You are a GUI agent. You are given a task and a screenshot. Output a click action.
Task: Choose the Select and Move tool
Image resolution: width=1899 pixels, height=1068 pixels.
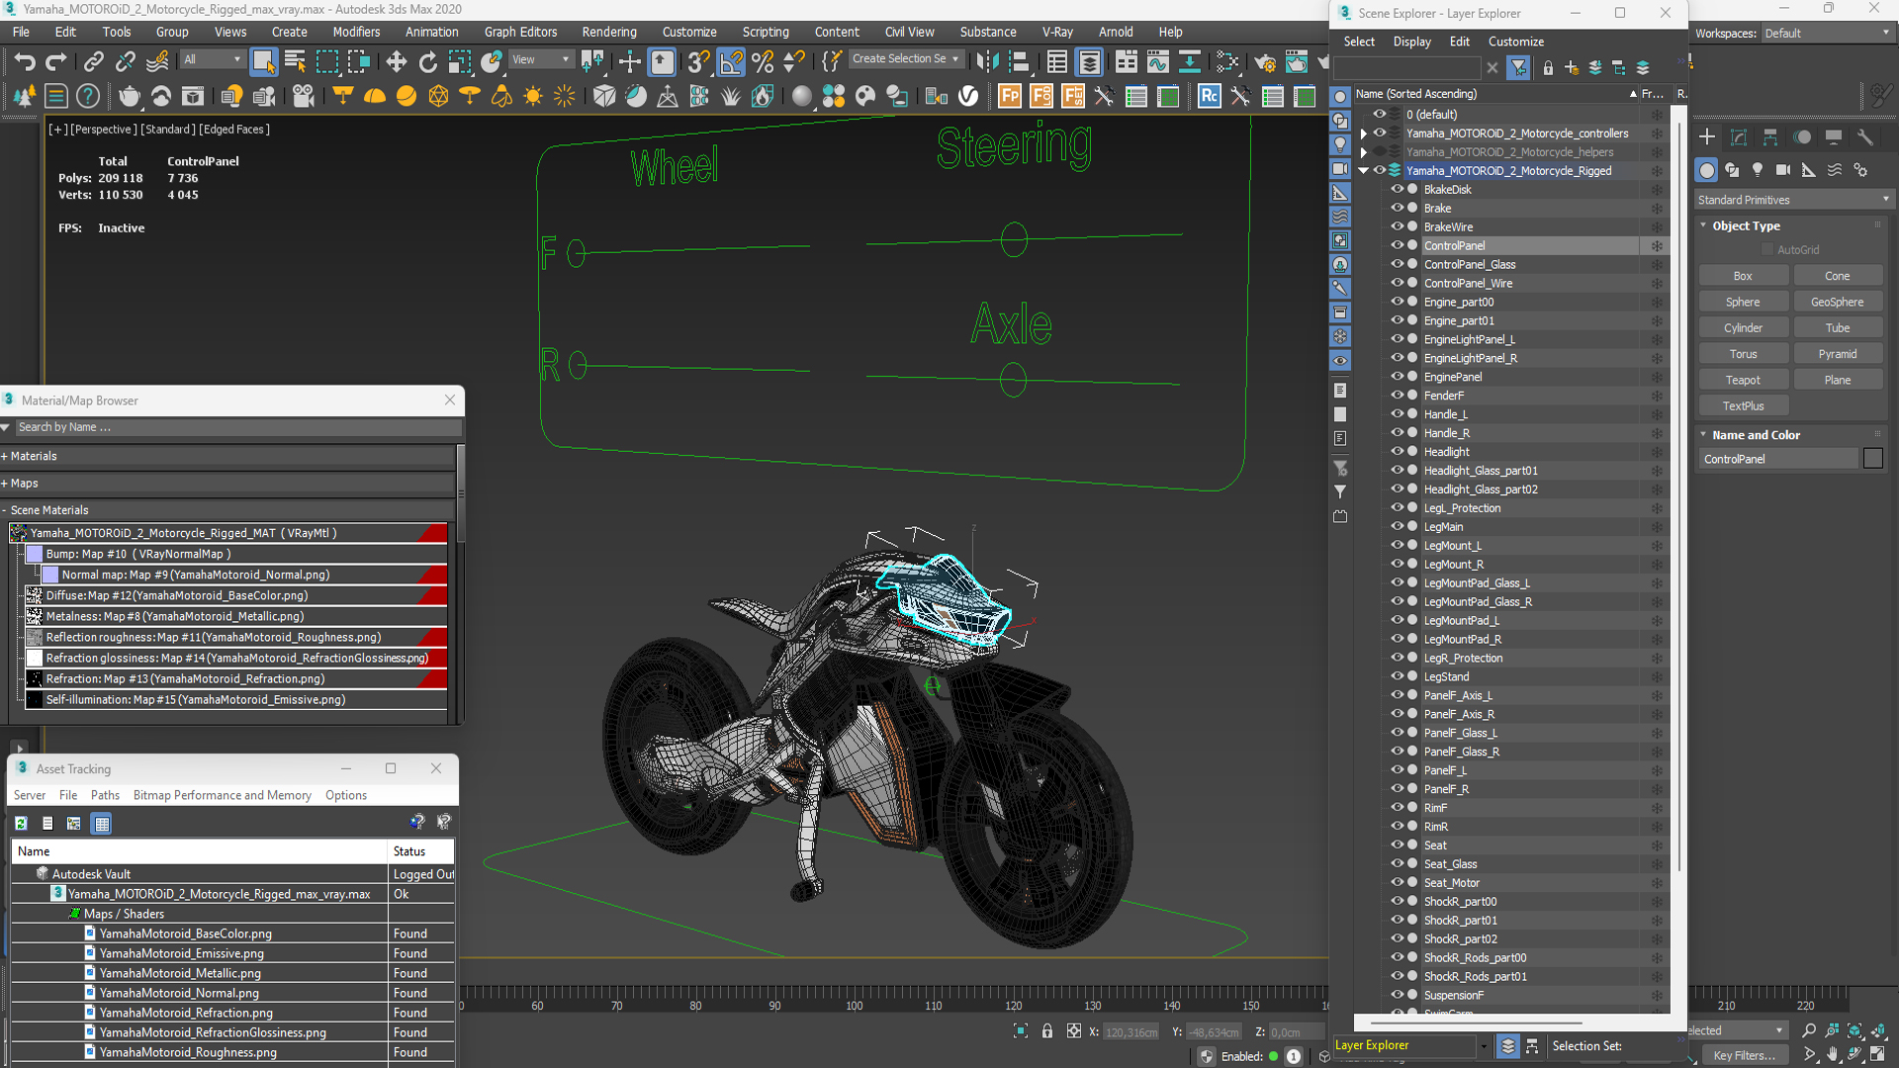[396, 62]
